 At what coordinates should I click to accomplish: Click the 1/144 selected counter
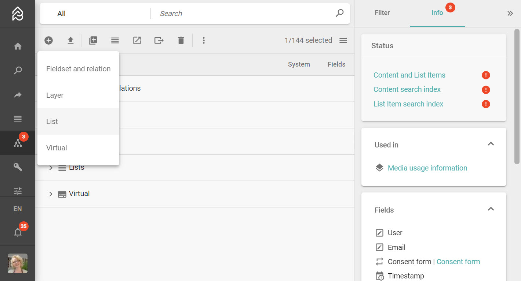(308, 40)
